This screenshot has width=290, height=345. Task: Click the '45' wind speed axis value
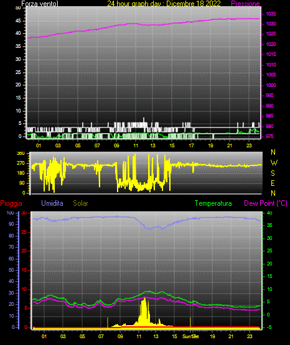18,21
